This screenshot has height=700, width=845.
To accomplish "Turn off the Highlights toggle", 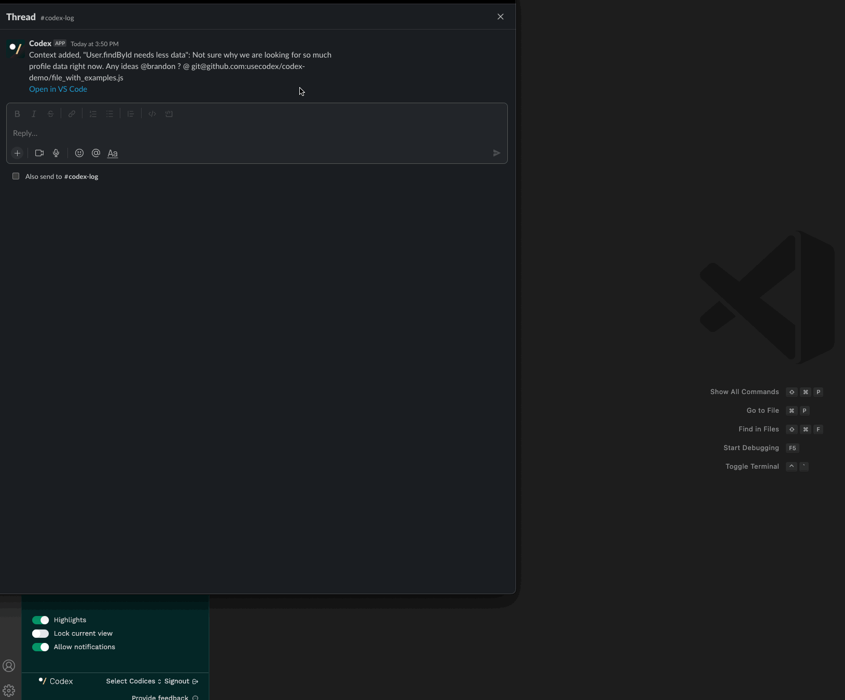I will [40, 620].
